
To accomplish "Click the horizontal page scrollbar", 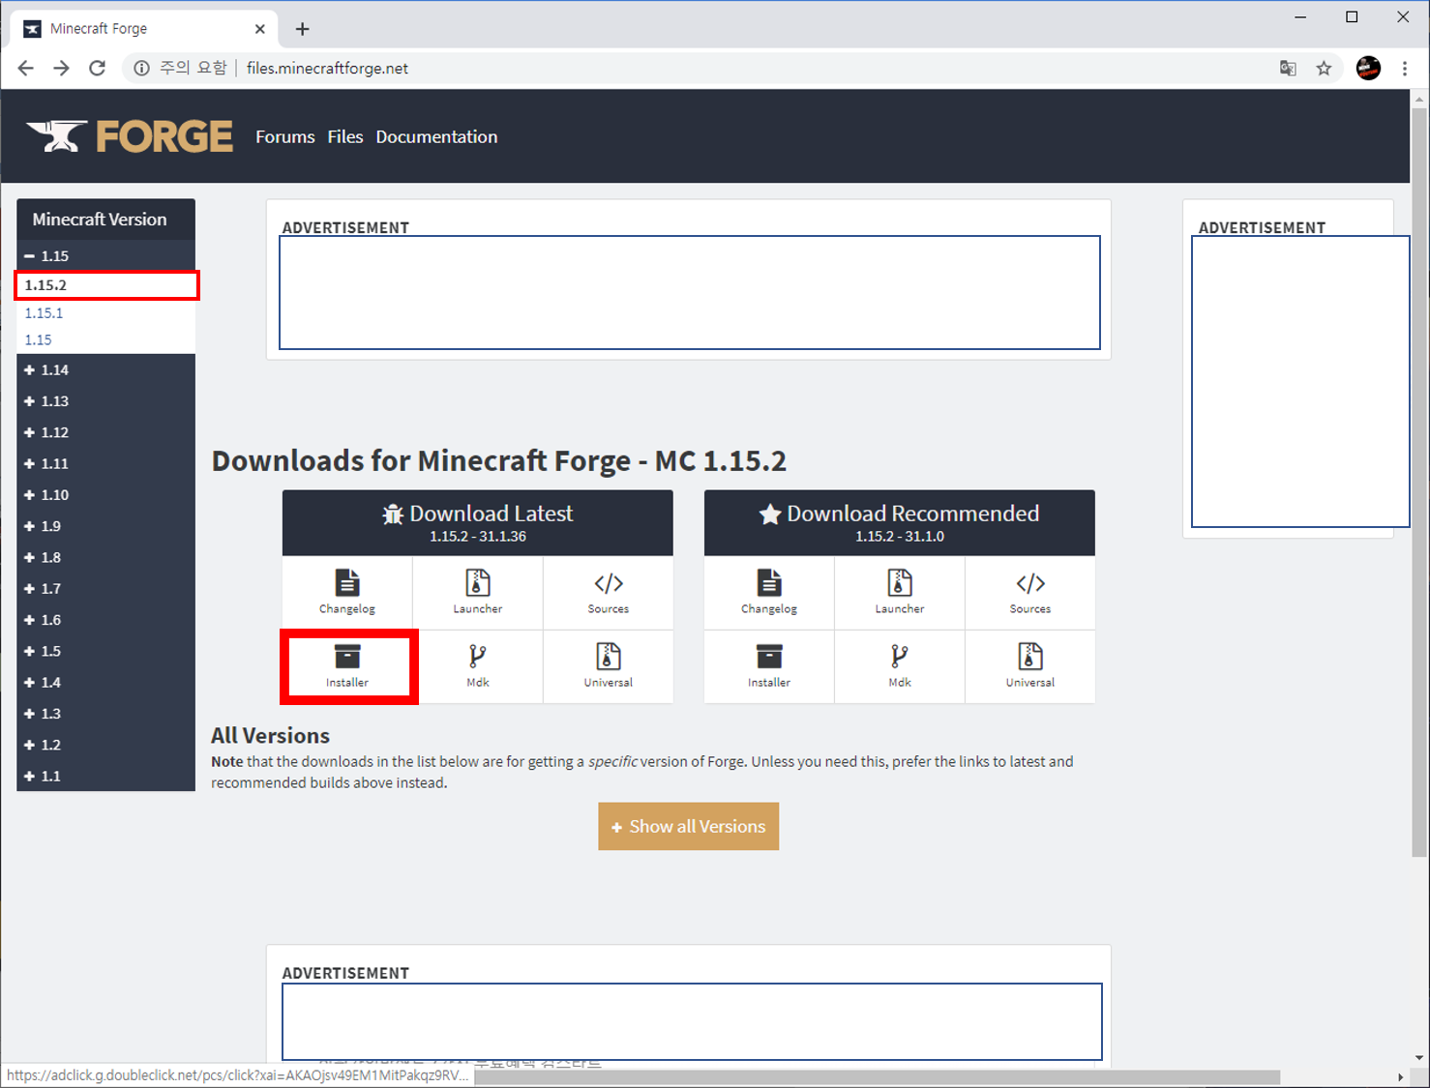I will pyautogui.click(x=877, y=1077).
